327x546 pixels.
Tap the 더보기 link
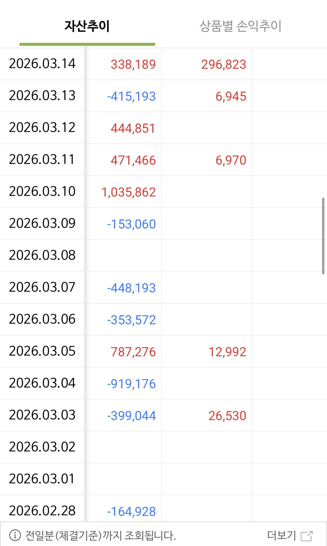(x=281, y=535)
